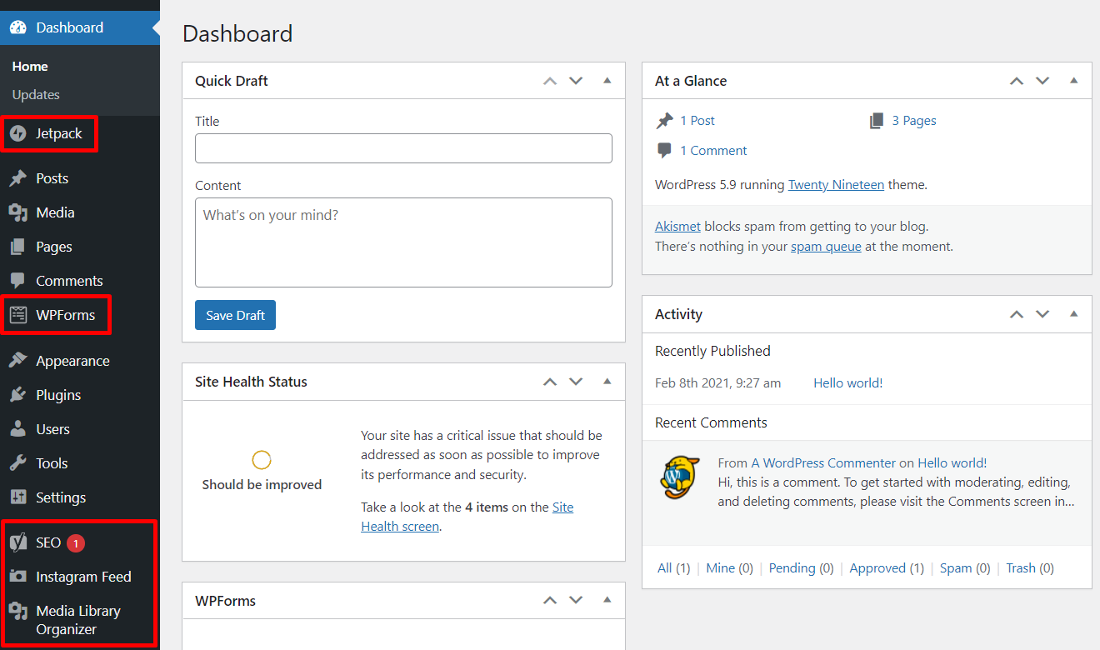Click the Users person icon
The width and height of the screenshot is (1100, 650).
(x=18, y=429)
